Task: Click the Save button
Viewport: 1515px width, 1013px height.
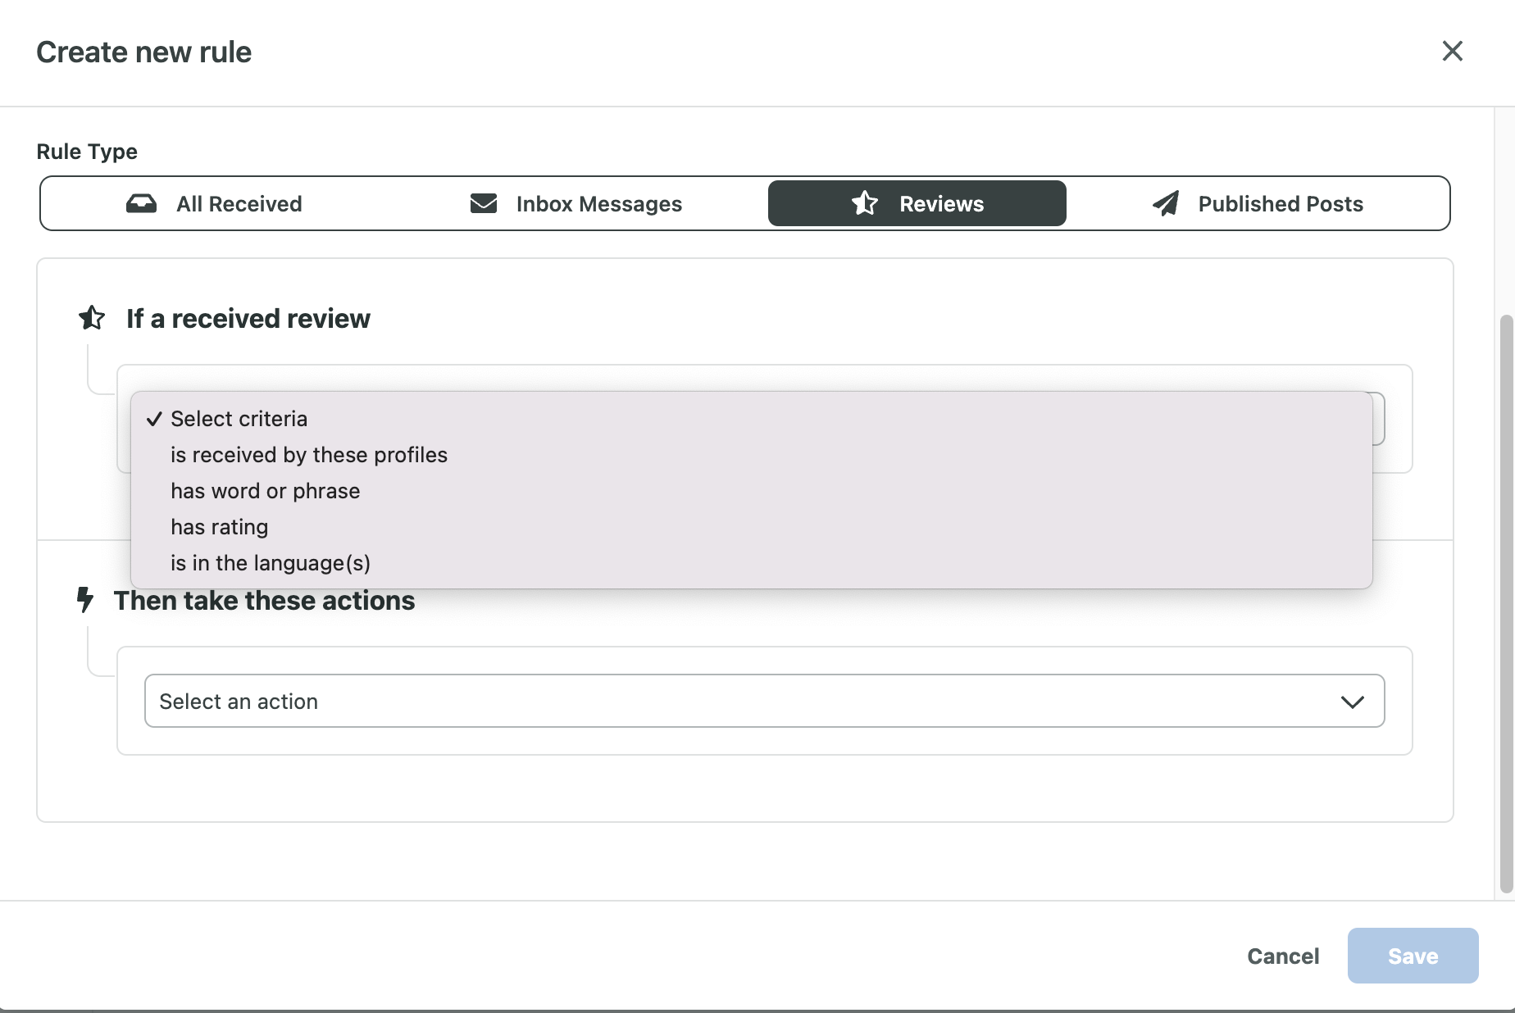Action: 1412,956
